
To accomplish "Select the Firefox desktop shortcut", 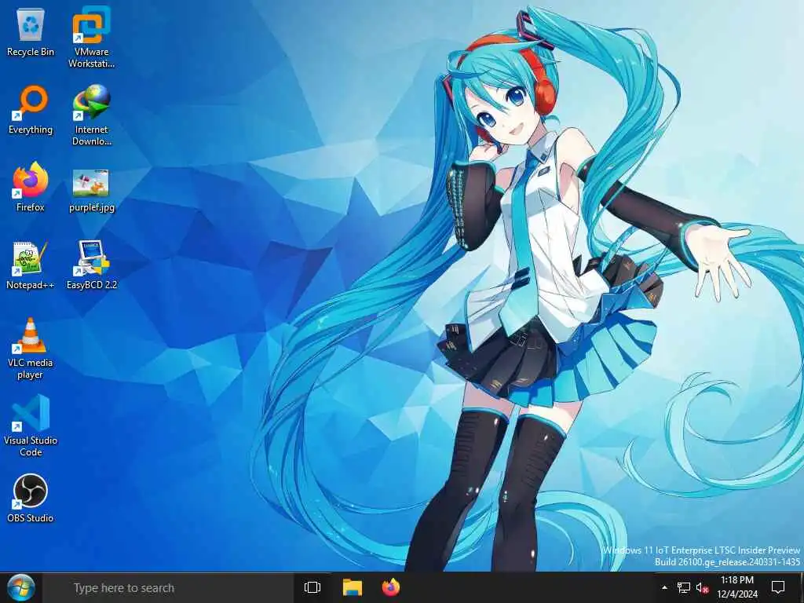I will [x=31, y=188].
